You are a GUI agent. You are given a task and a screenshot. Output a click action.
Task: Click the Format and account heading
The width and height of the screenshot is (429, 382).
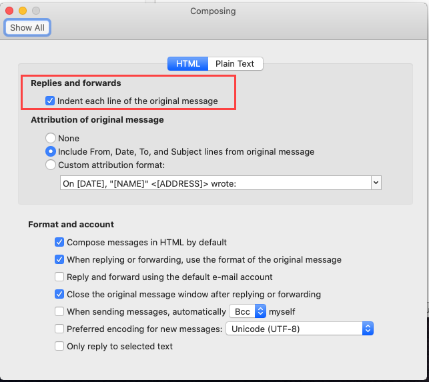71,224
